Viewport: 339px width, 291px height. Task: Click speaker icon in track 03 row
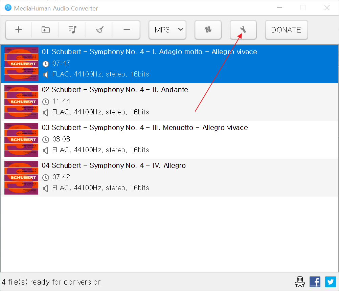45,151
